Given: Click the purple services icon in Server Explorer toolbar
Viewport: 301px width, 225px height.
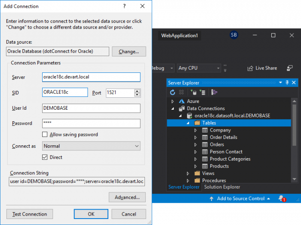Looking at the screenshot, I should coord(214,93).
